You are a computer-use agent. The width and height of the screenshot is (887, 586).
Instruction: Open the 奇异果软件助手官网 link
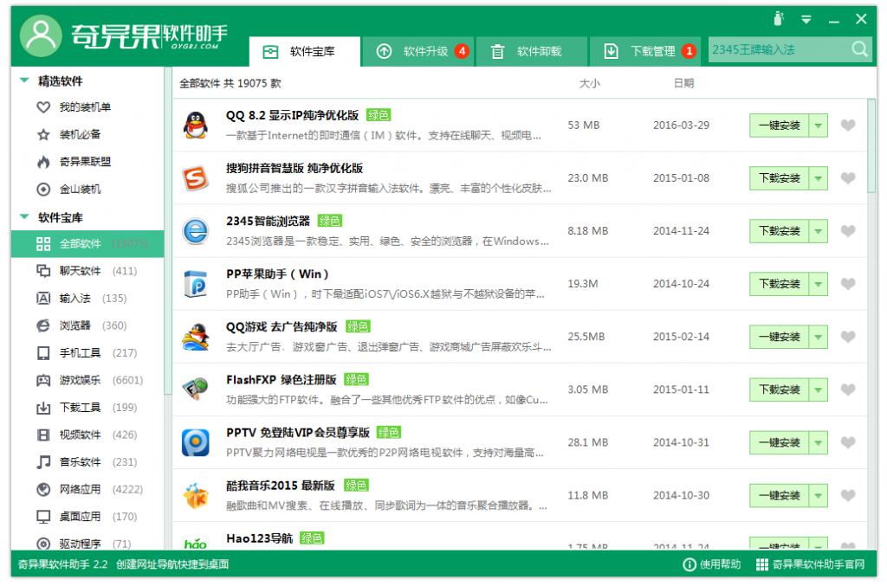(x=809, y=564)
